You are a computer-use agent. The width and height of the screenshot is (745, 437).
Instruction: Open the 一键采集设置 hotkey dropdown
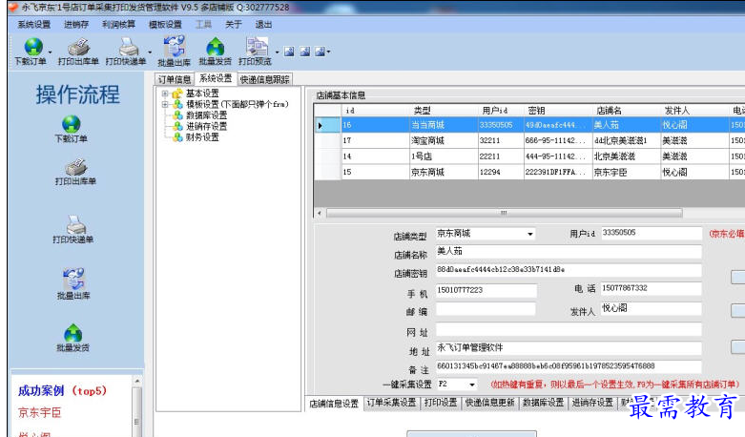click(472, 385)
